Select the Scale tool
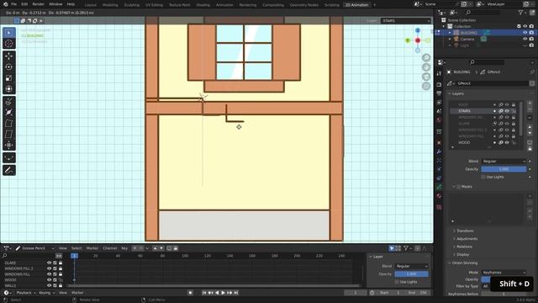The image size is (538, 303). pyautogui.click(x=9, y=78)
